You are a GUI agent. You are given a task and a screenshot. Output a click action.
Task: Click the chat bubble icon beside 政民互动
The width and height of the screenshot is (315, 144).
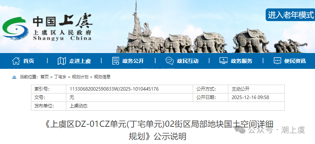coord(169,61)
